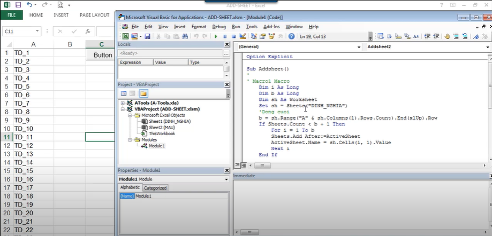Click the Parameter Info icon in Edit toolbar
Viewport: 492px width, 236px height.
pos(407,36)
